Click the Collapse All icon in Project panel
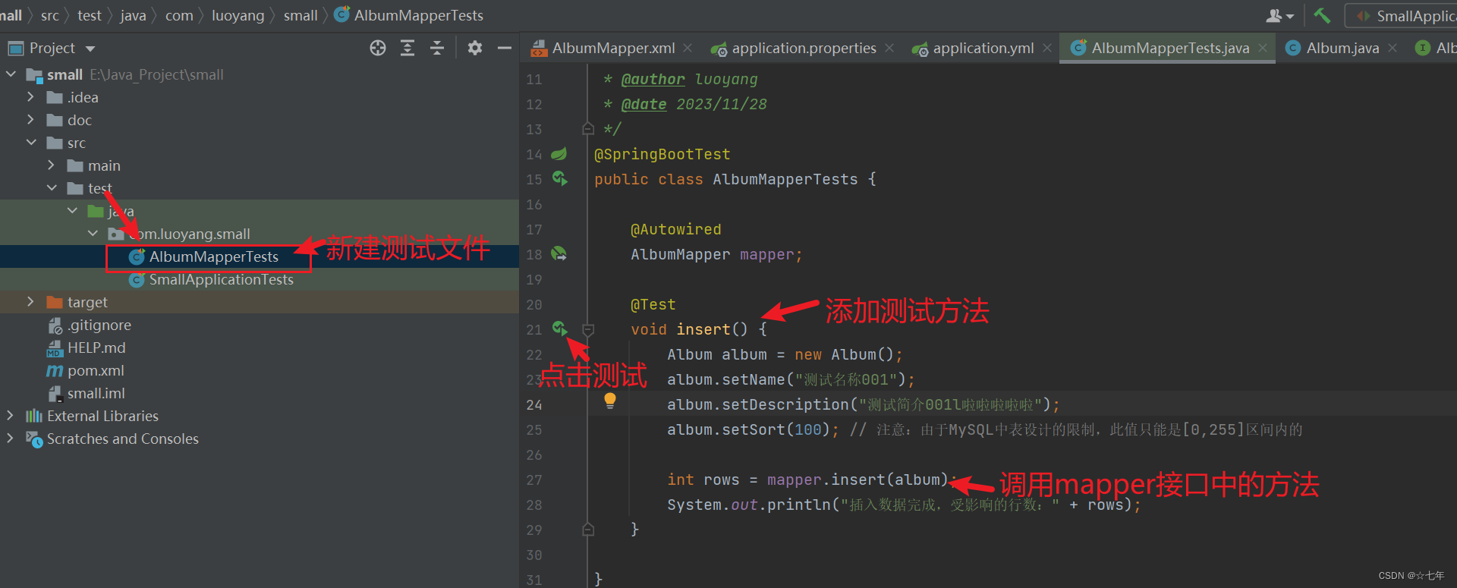Image resolution: width=1457 pixels, height=588 pixels. (437, 48)
